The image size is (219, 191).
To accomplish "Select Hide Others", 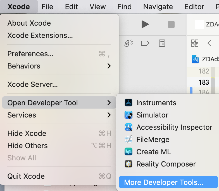I will click(x=59, y=146).
